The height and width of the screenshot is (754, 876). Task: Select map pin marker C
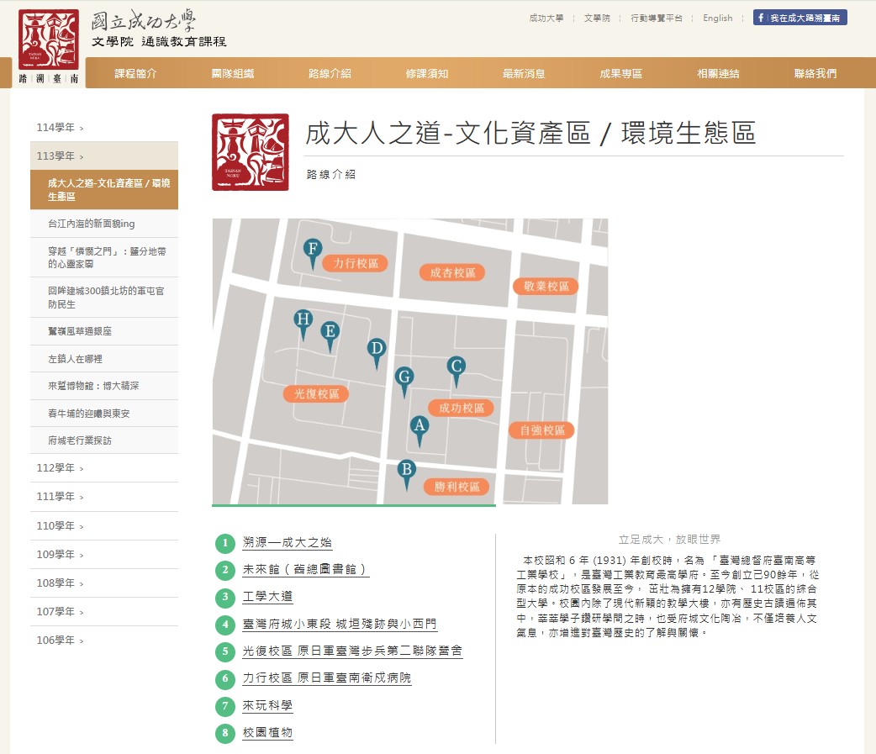pyautogui.click(x=456, y=368)
